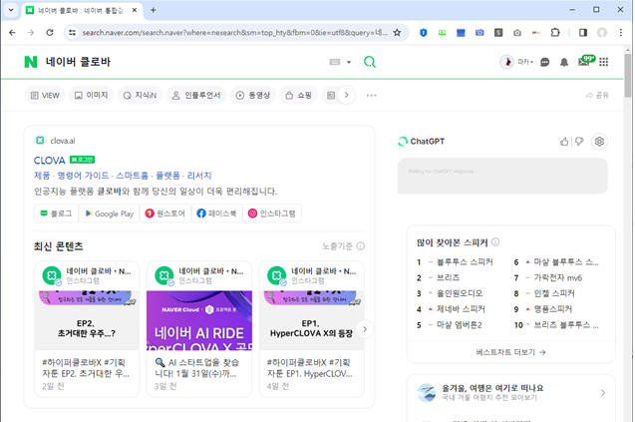
Task: Open ranked item 마샬 엠버튼2
Action: (459, 325)
